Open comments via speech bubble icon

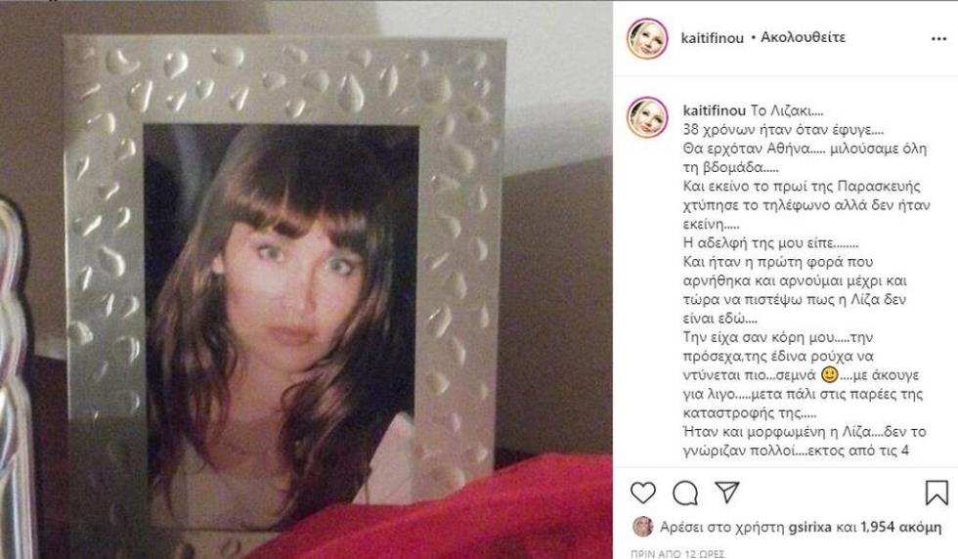(685, 493)
